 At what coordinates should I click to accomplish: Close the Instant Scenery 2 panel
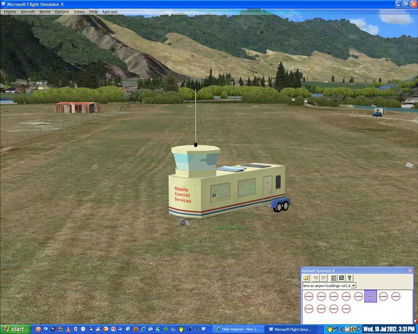pos(410,271)
